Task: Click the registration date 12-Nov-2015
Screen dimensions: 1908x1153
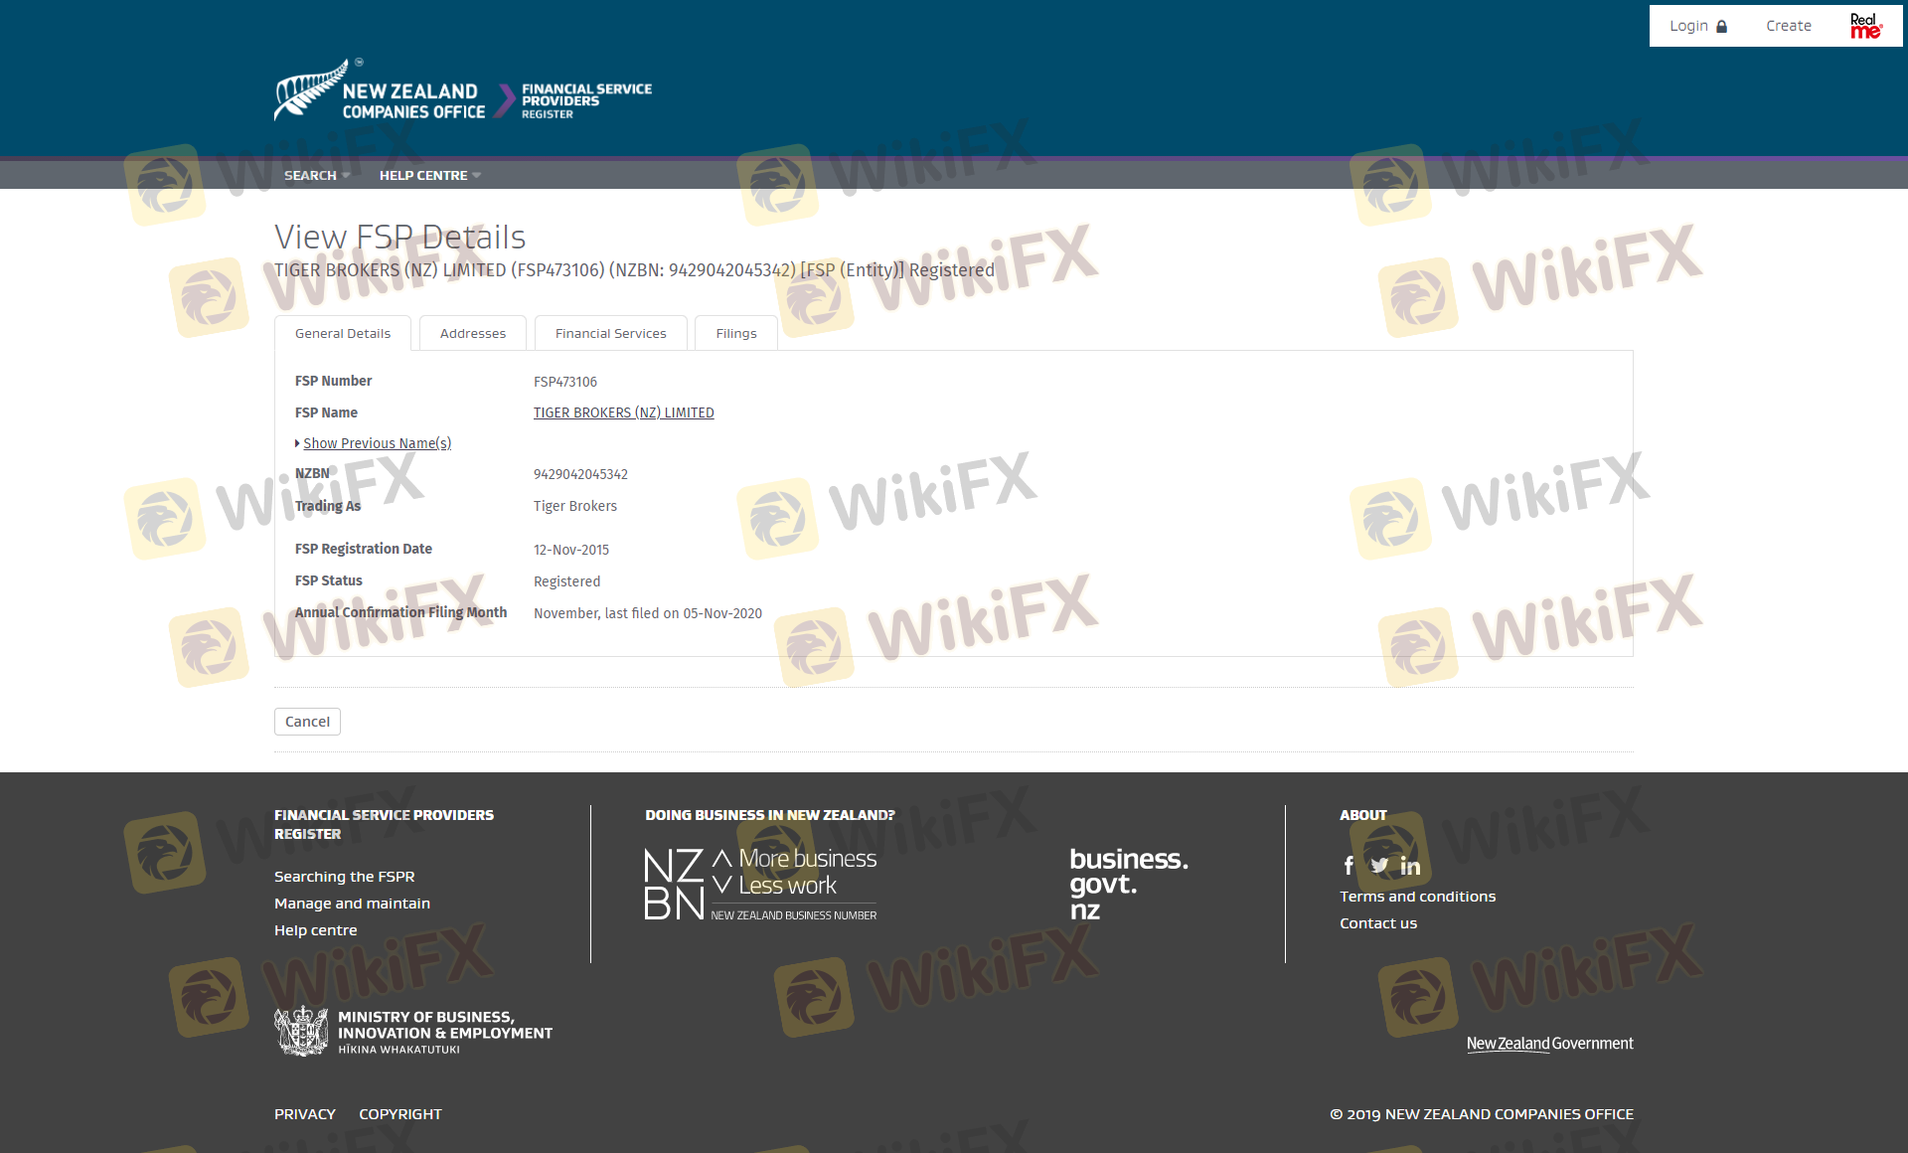Action: pos(571,550)
